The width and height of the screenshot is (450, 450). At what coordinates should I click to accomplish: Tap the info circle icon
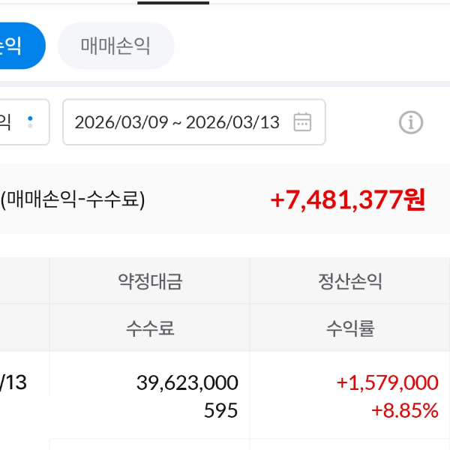tap(410, 122)
